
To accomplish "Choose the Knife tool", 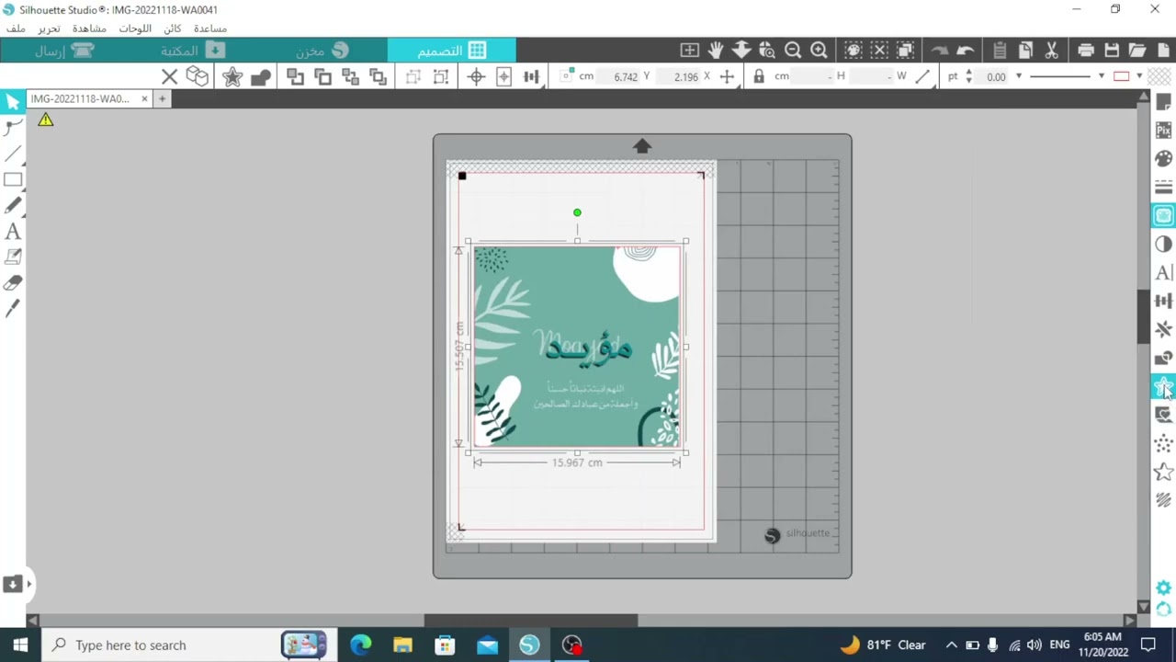I will [x=13, y=309].
